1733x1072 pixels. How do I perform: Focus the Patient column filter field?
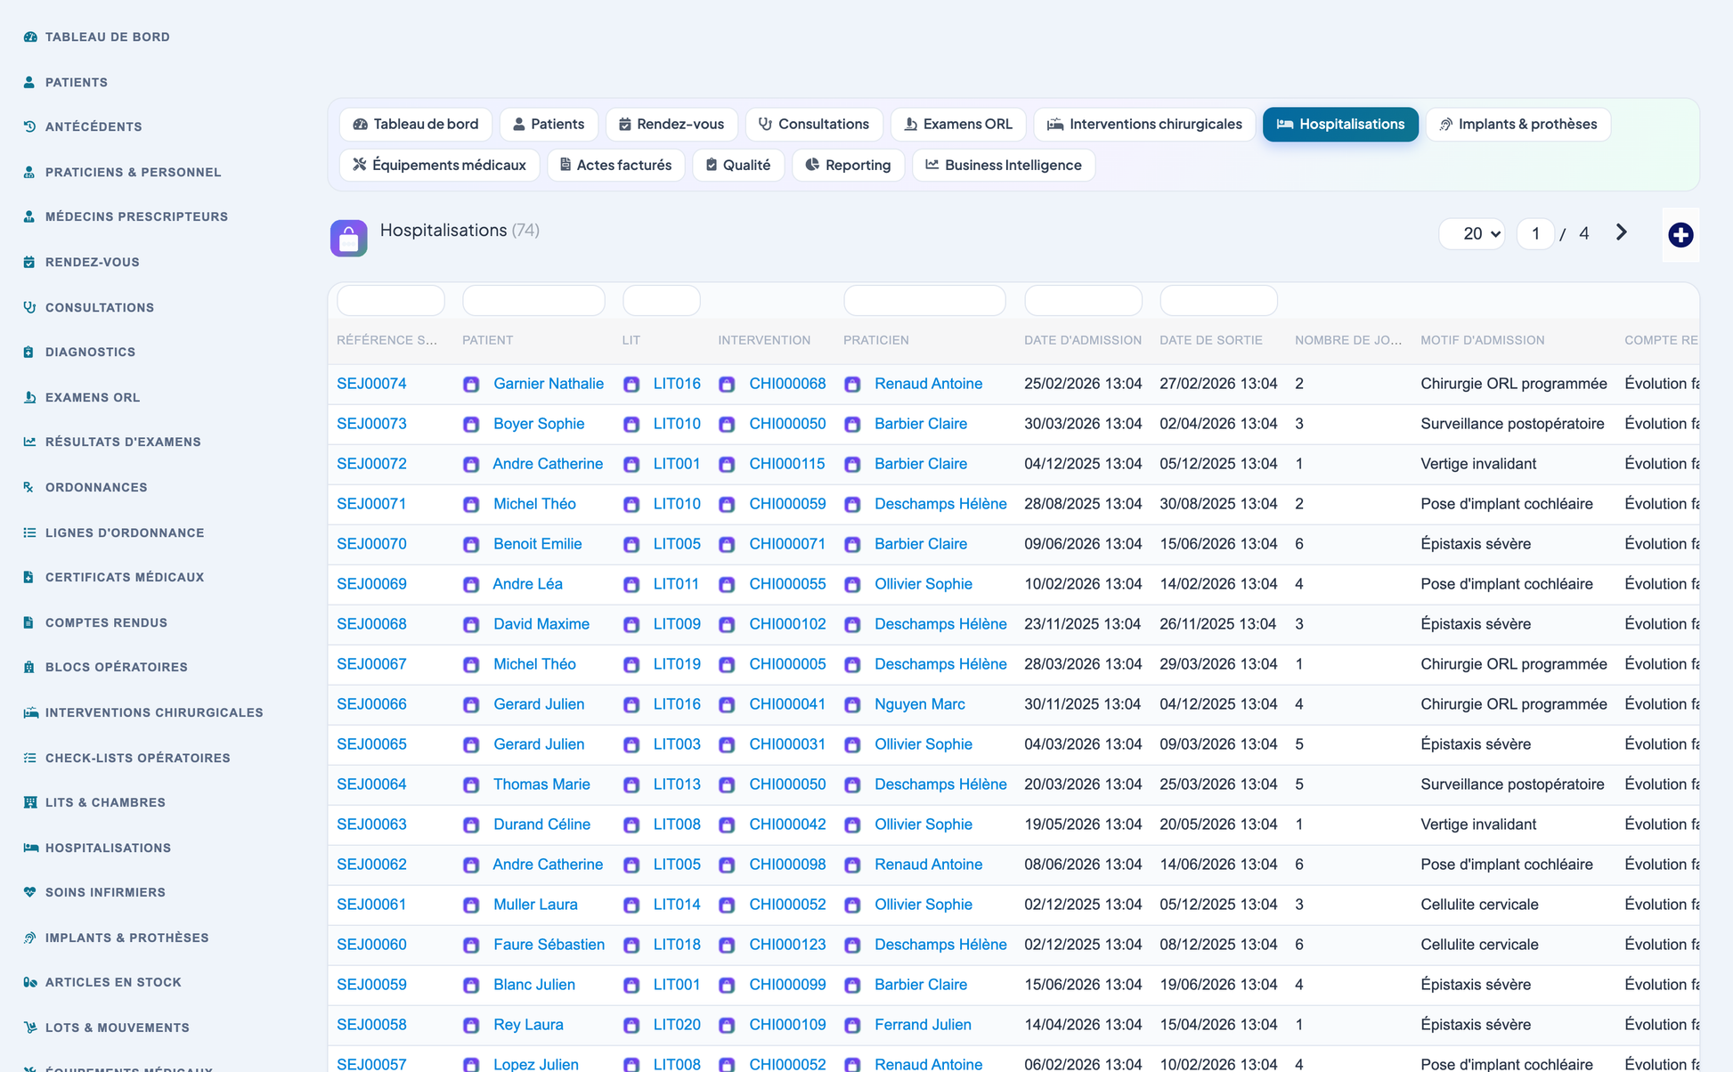tap(533, 301)
